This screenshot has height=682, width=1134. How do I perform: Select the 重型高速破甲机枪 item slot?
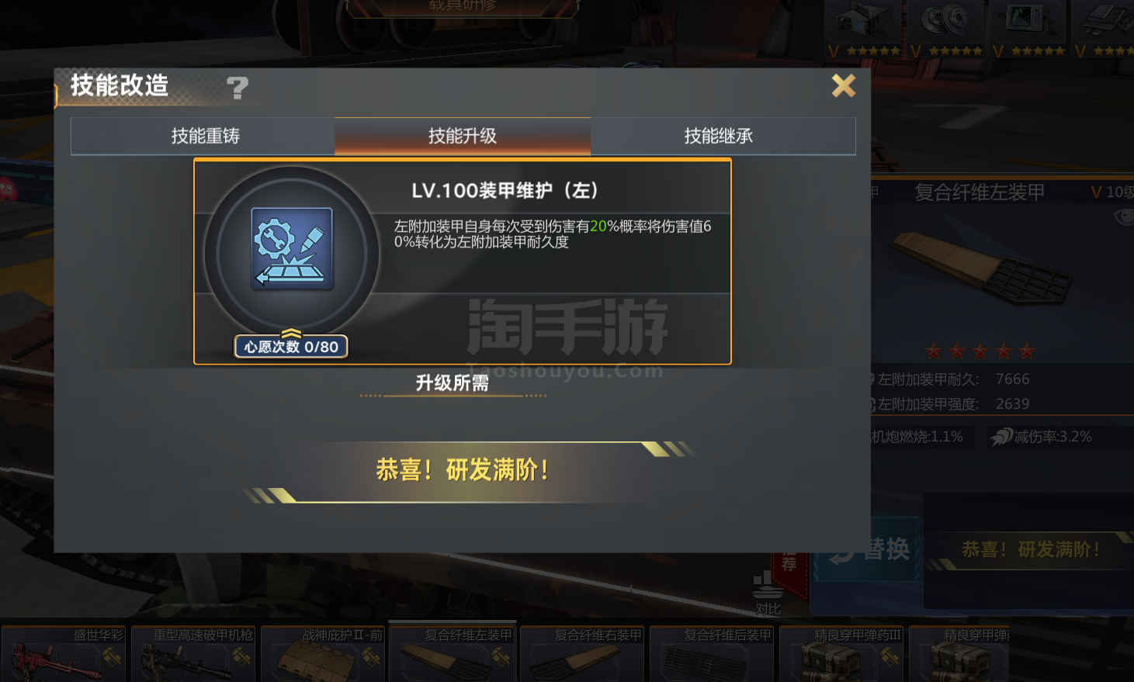pos(193,654)
